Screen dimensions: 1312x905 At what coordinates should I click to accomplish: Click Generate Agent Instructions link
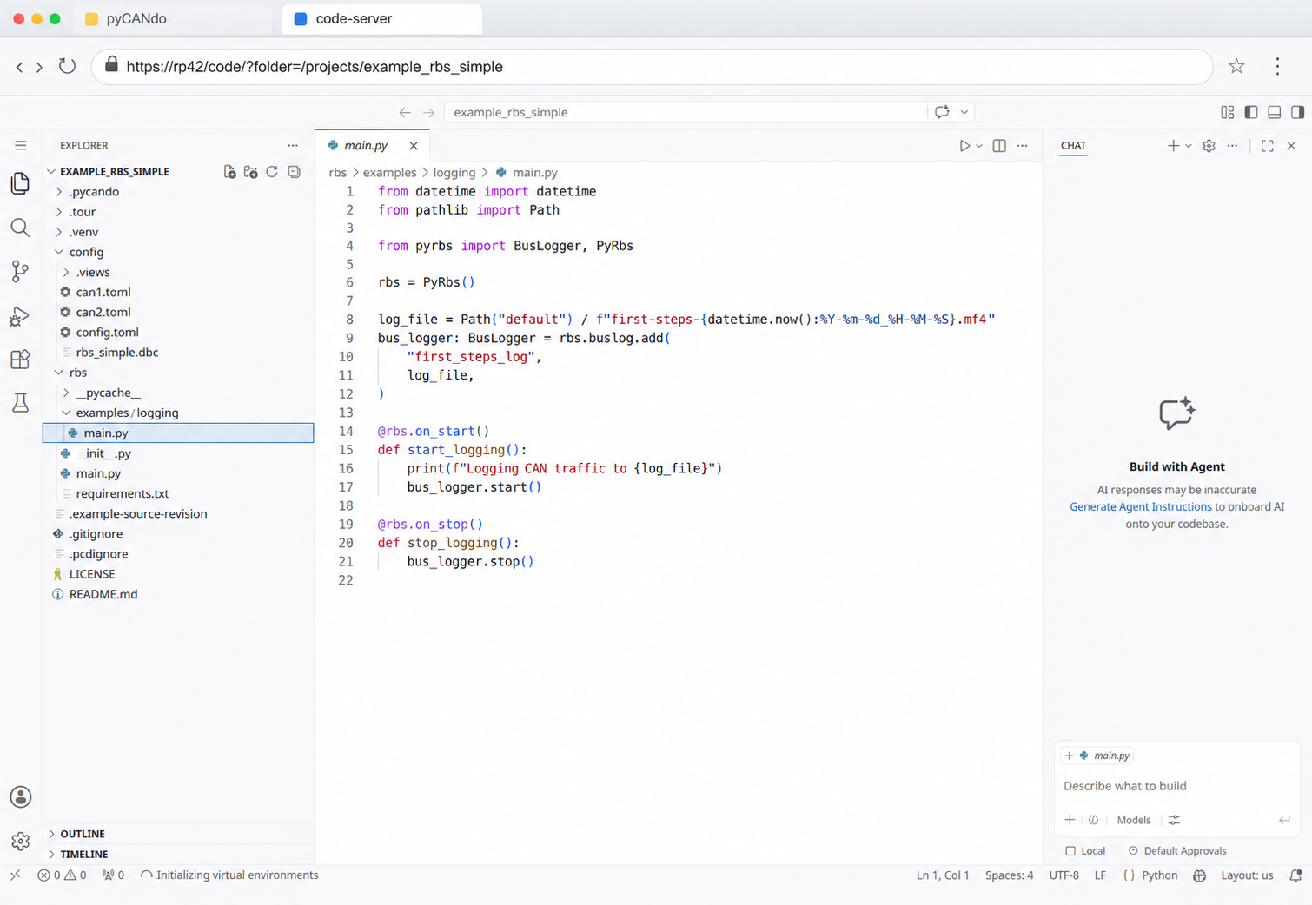1140,507
